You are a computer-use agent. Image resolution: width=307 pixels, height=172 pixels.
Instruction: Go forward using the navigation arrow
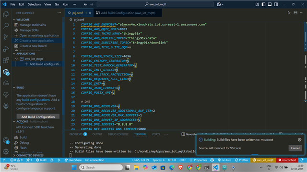(92, 4)
